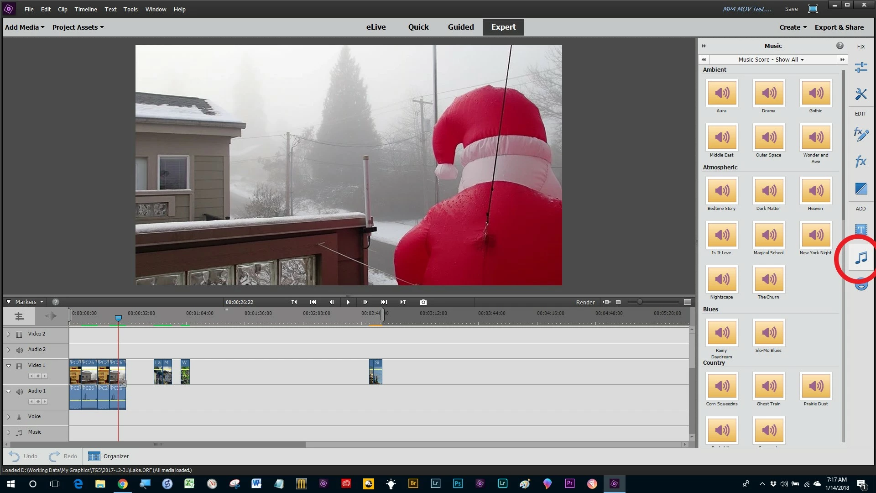Open the Tools scissors-wrench icon
The width and height of the screenshot is (876, 493).
click(x=860, y=94)
